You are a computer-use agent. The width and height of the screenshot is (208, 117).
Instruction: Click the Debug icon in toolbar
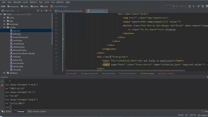pos(181,6)
